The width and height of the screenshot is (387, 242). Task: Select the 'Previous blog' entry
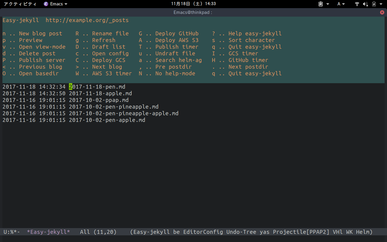click(x=41, y=67)
